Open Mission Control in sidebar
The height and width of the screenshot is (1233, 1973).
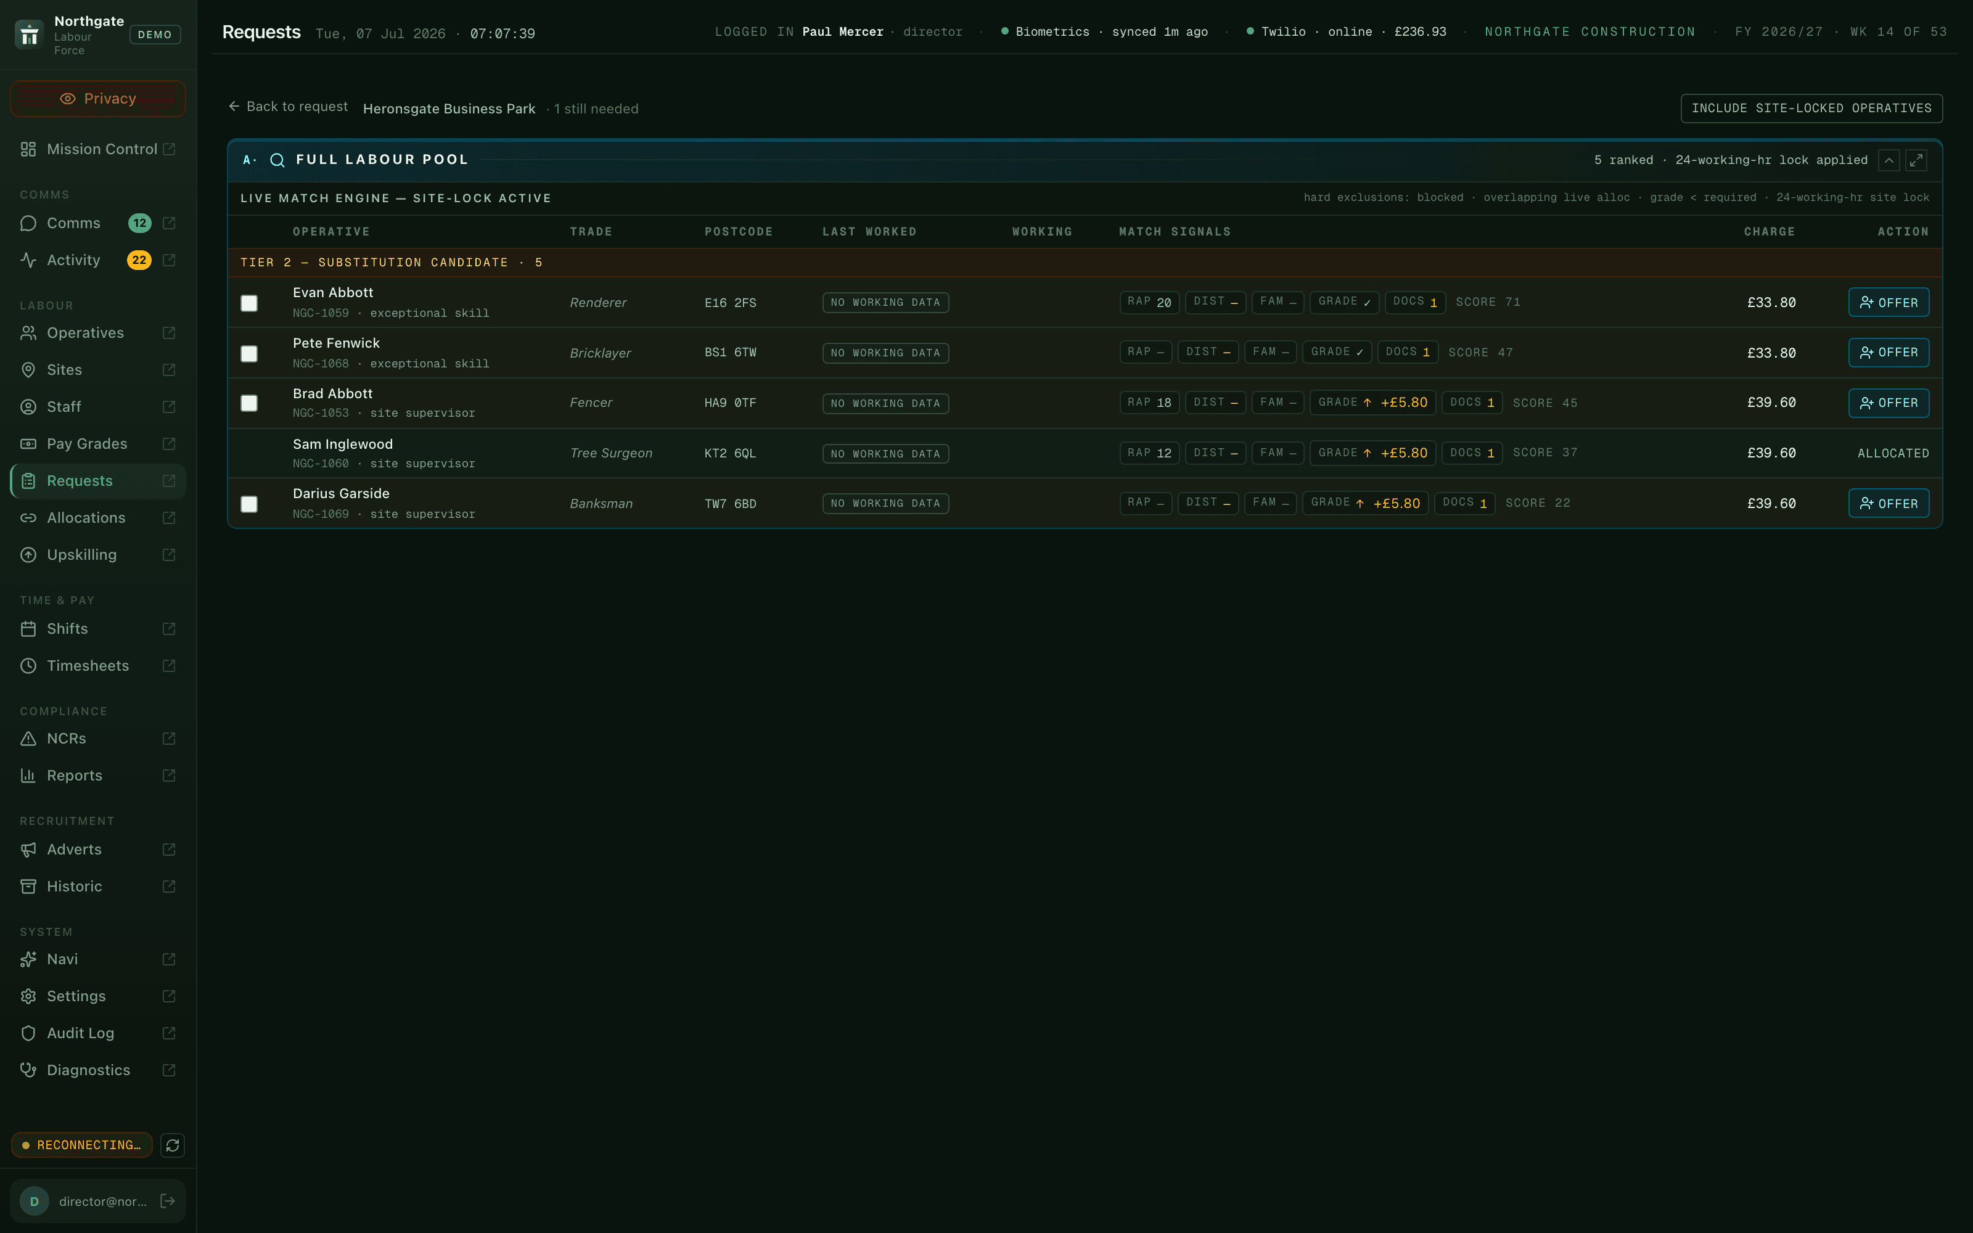(102, 149)
